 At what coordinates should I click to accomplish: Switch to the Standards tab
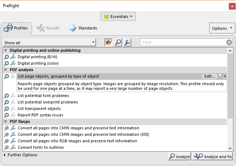point(83,28)
